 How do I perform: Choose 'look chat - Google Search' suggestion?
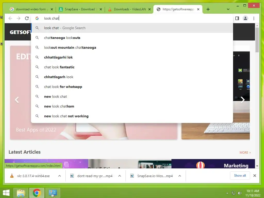[x=132, y=28]
